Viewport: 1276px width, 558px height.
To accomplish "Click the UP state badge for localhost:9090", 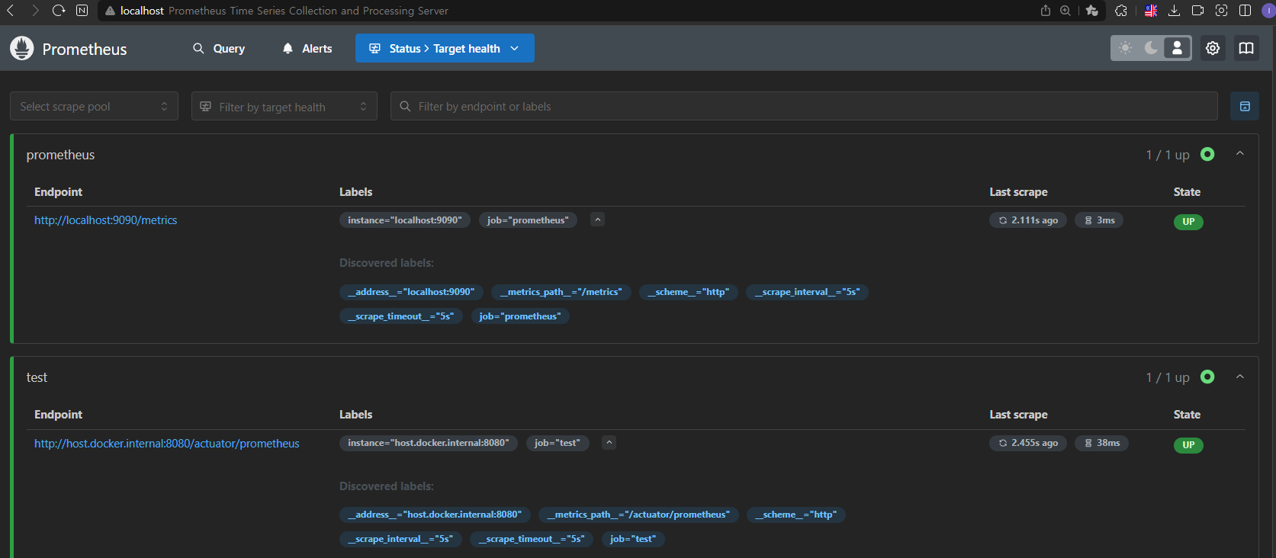I will pyautogui.click(x=1188, y=222).
